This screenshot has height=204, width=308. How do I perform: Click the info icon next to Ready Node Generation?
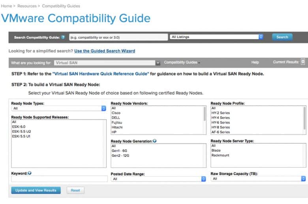pos(154,141)
